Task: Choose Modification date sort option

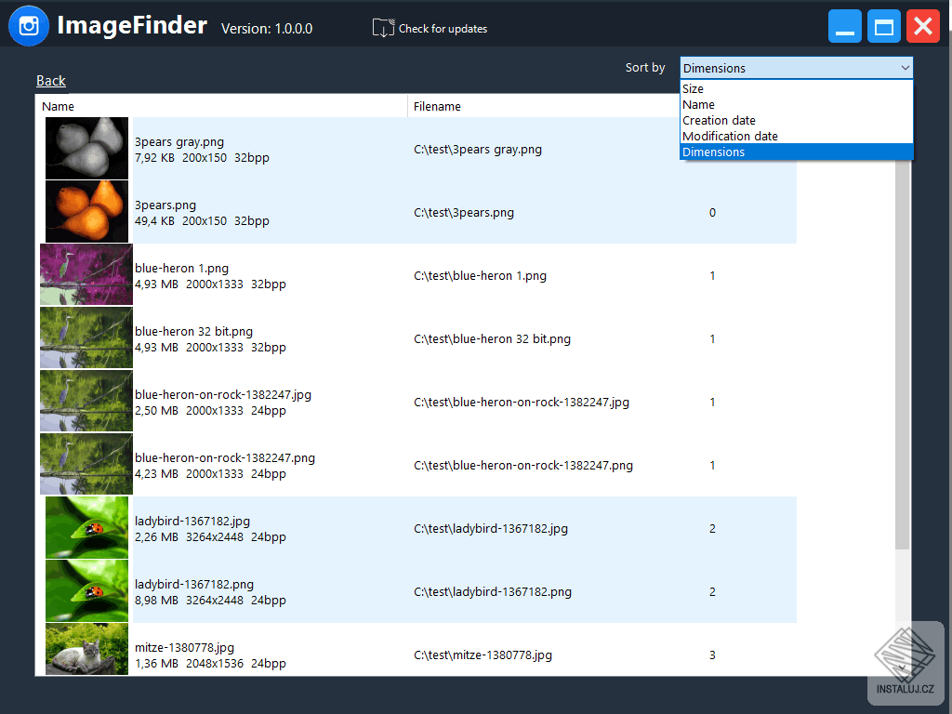Action: coord(796,136)
